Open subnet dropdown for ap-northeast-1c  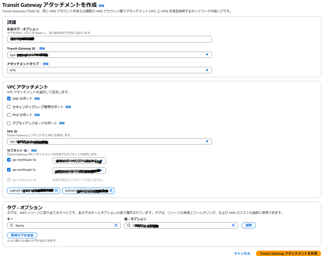tap(79, 171)
